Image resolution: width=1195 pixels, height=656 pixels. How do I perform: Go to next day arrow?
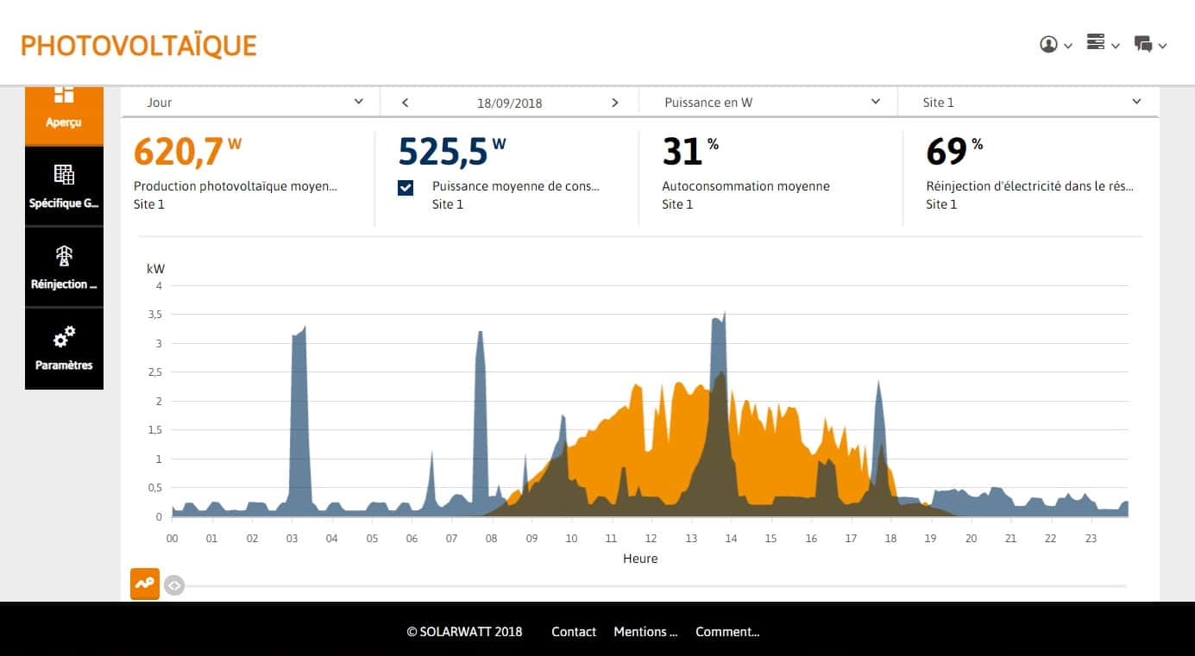coord(614,103)
